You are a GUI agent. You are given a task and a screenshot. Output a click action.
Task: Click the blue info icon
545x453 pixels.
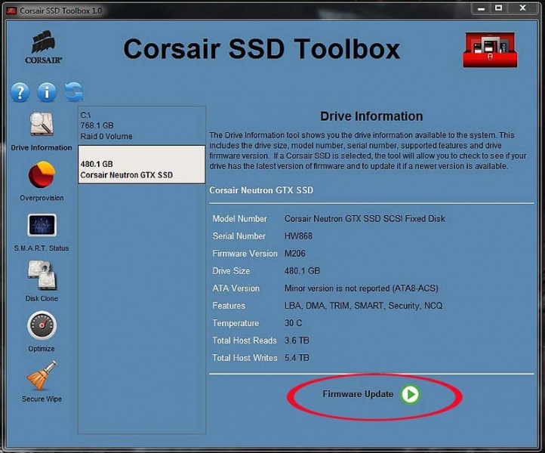pos(47,92)
